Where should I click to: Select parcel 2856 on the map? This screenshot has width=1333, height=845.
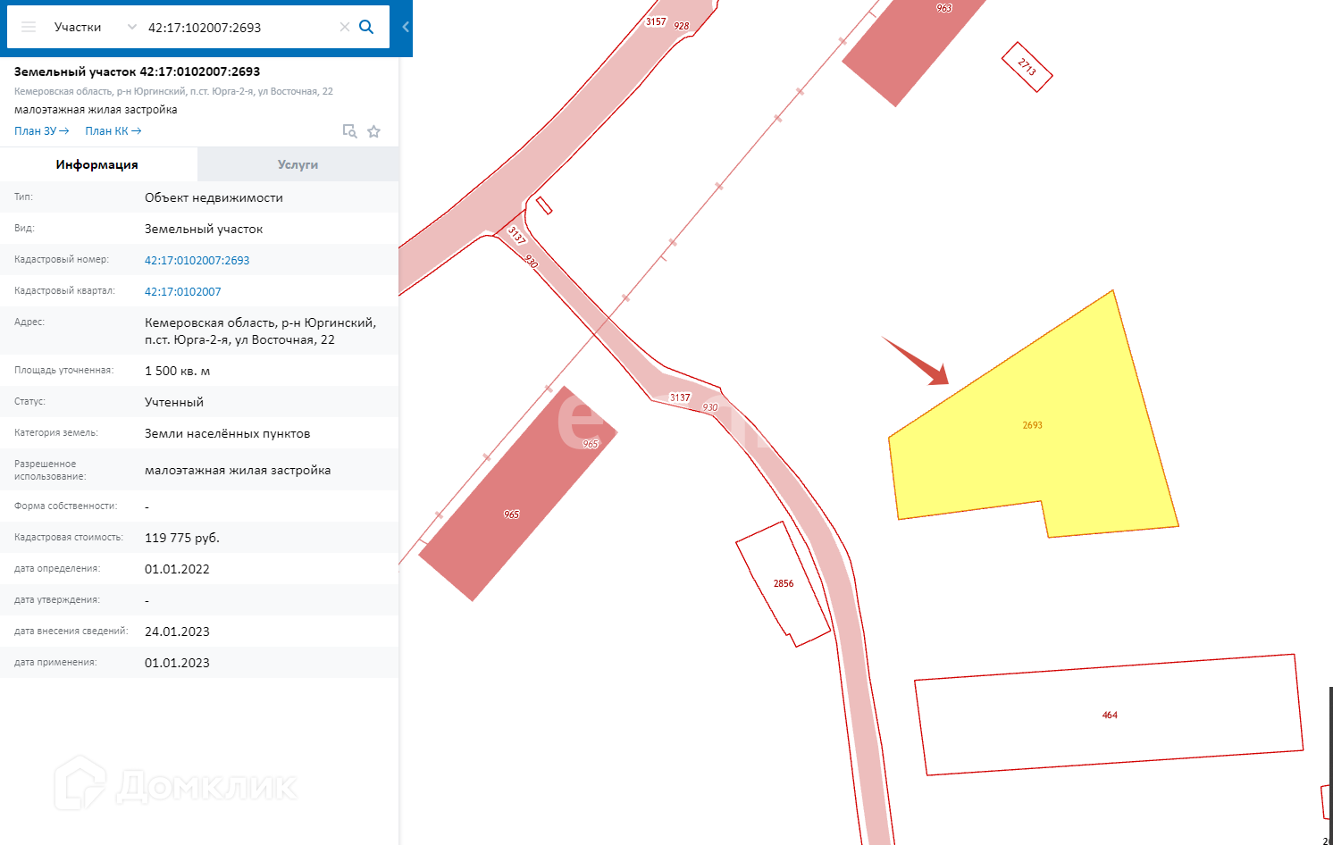pyautogui.click(x=783, y=583)
